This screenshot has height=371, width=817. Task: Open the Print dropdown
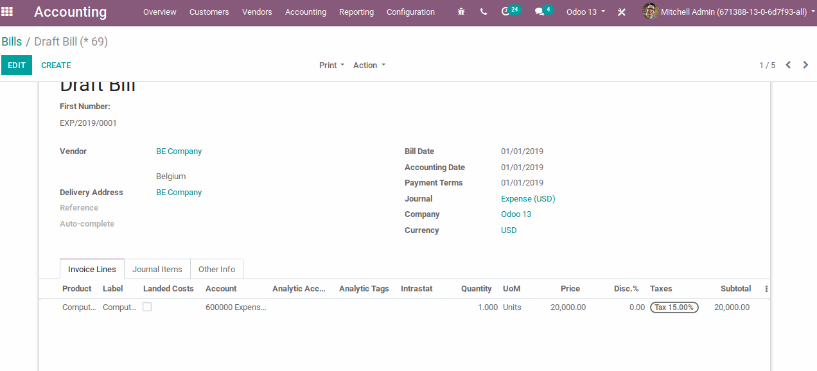point(331,65)
